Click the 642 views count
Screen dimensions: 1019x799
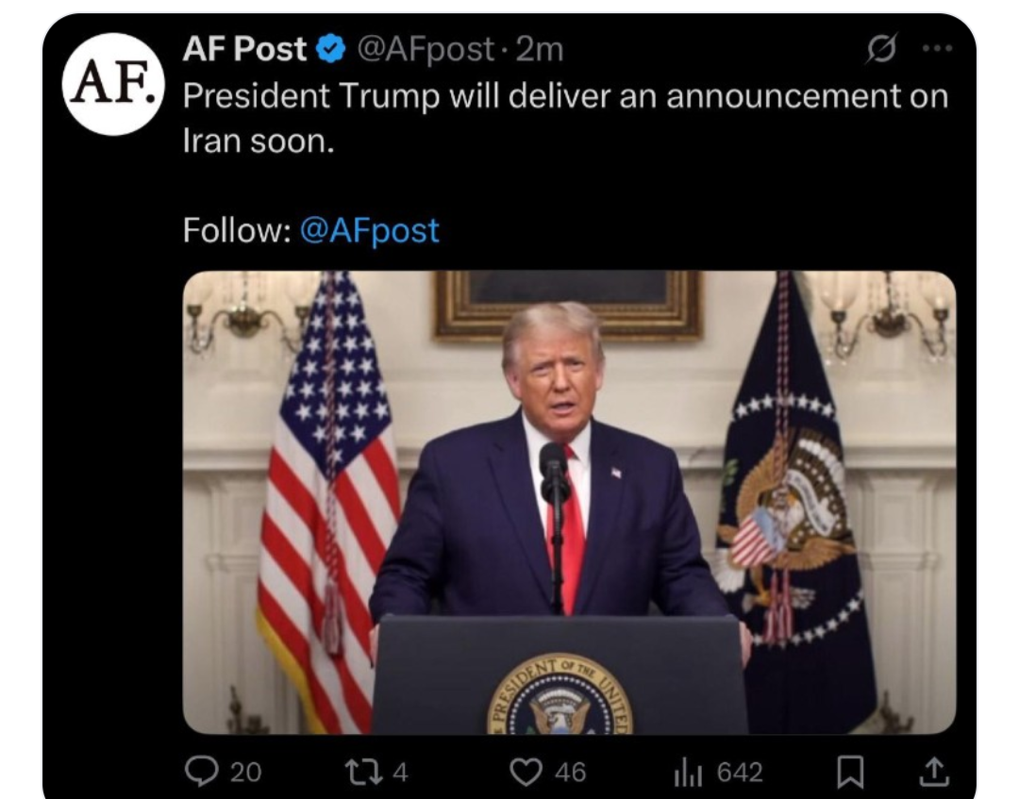(x=740, y=773)
